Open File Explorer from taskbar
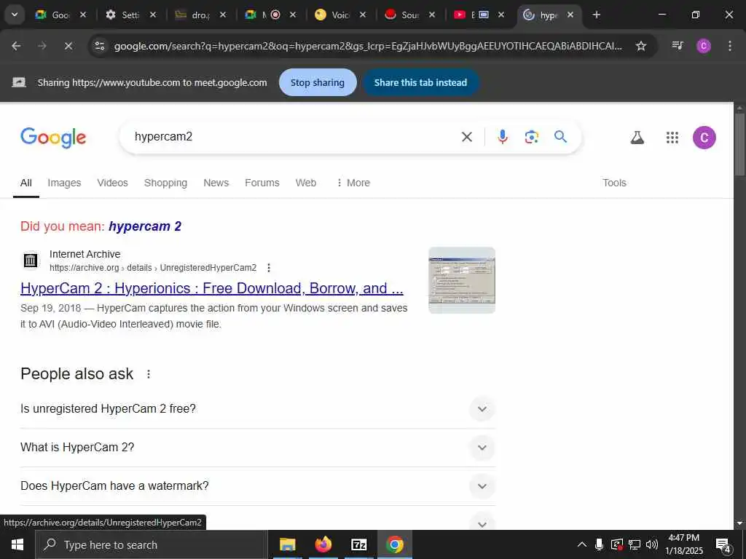 (287, 544)
